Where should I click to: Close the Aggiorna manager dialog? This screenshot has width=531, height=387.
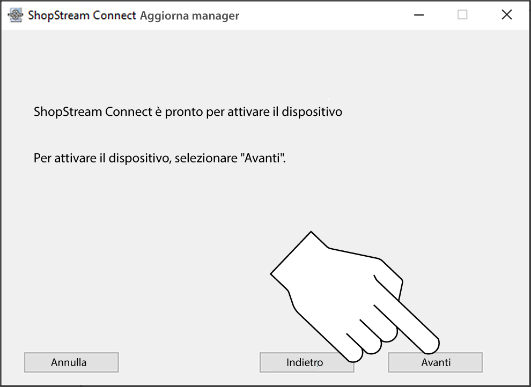point(506,15)
